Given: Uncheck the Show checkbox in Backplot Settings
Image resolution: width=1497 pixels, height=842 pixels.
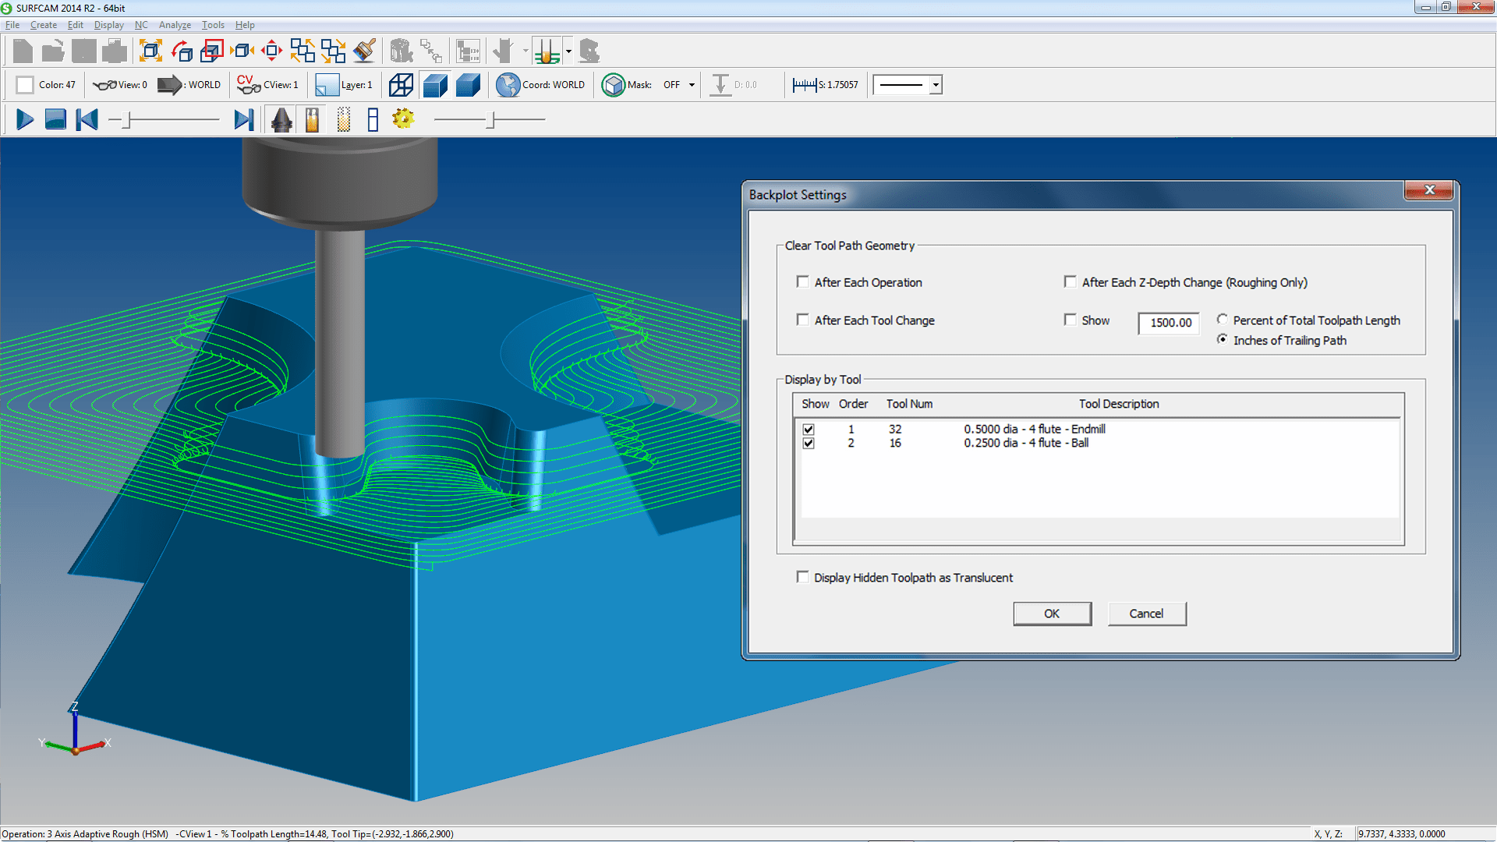Looking at the screenshot, I should tap(1071, 320).
